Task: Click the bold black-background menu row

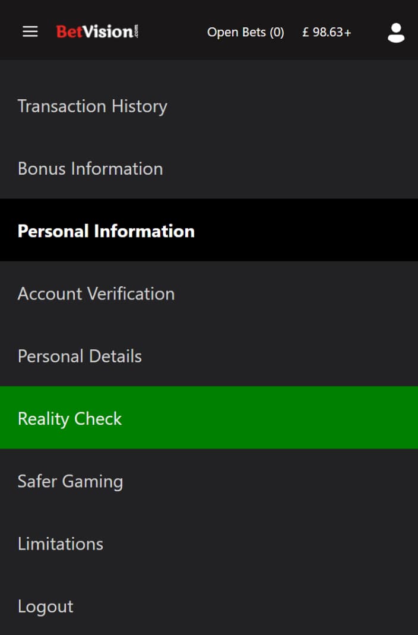Action: [x=209, y=230]
